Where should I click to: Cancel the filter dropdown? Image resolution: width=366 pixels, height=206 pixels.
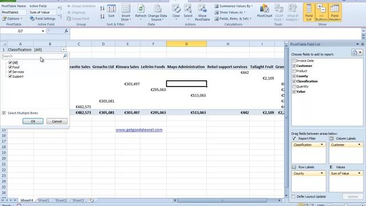click(x=57, y=121)
